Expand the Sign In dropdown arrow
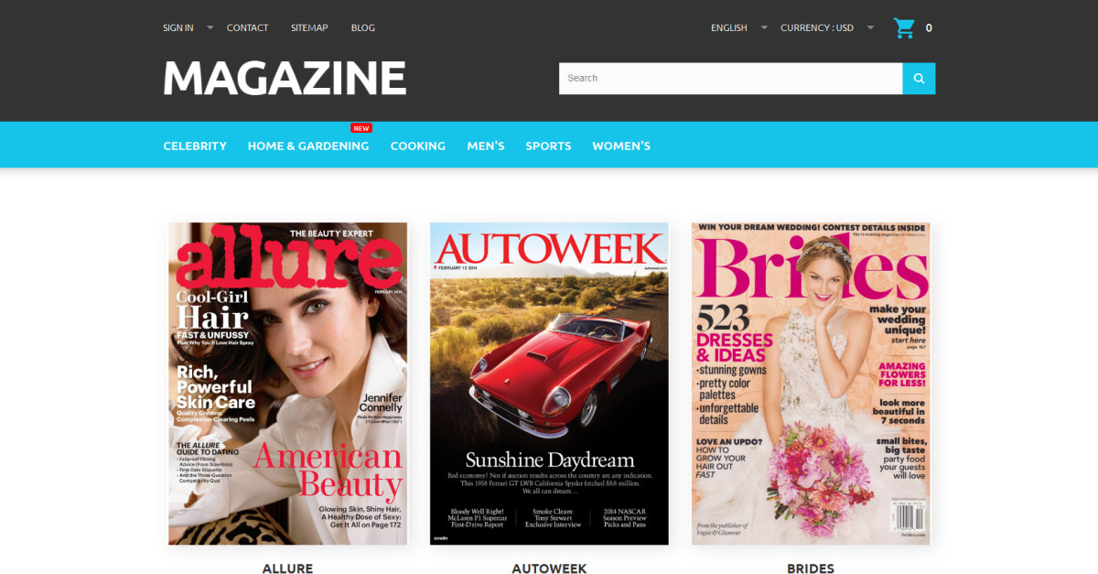1098x574 pixels. click(x=210, y=27)
